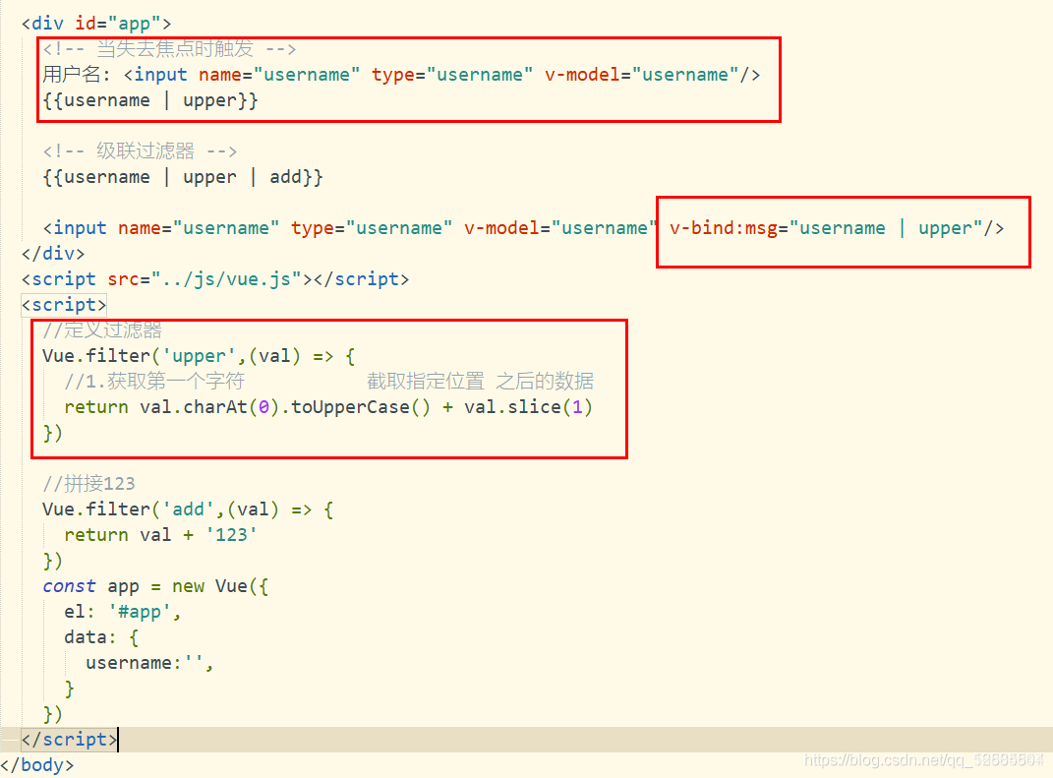Click the closing </script> tag

(69, 740)
